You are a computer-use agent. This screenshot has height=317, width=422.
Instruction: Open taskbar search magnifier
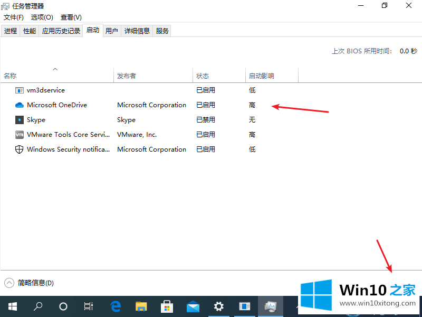click(37, 306)
